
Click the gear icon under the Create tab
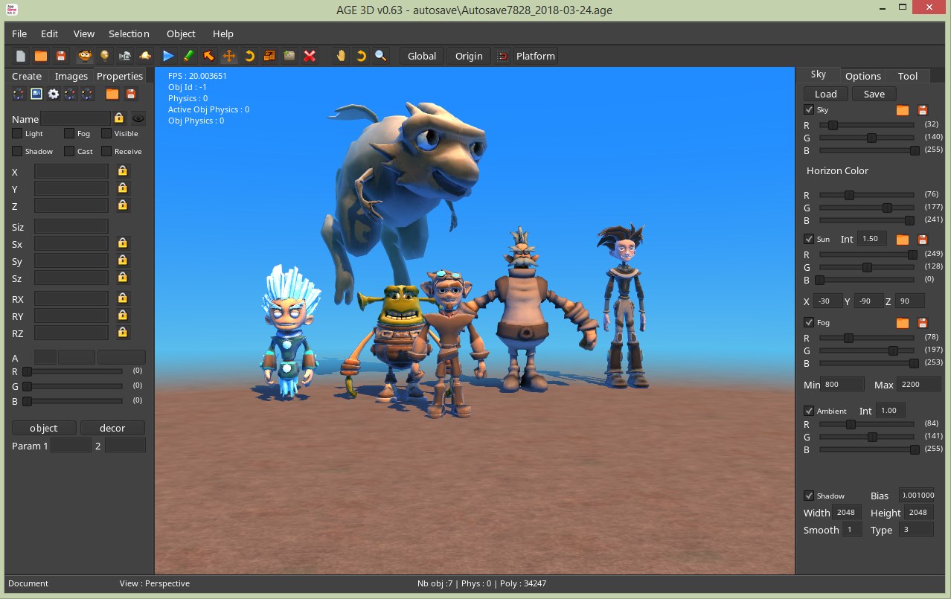coord(54,94)
